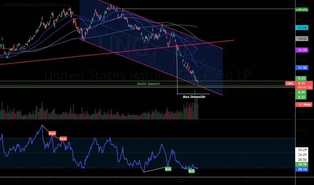
Task: Click the blue 28.14 RSI value label
Action: click(302, 169)
